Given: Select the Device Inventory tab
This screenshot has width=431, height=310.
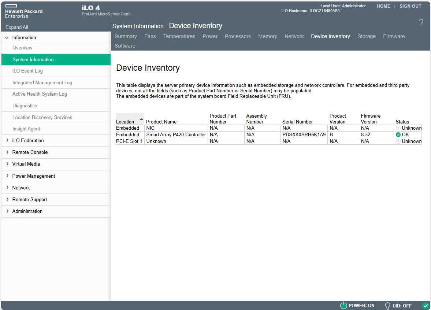Looking at the screenshot, I should pos(330,36).
